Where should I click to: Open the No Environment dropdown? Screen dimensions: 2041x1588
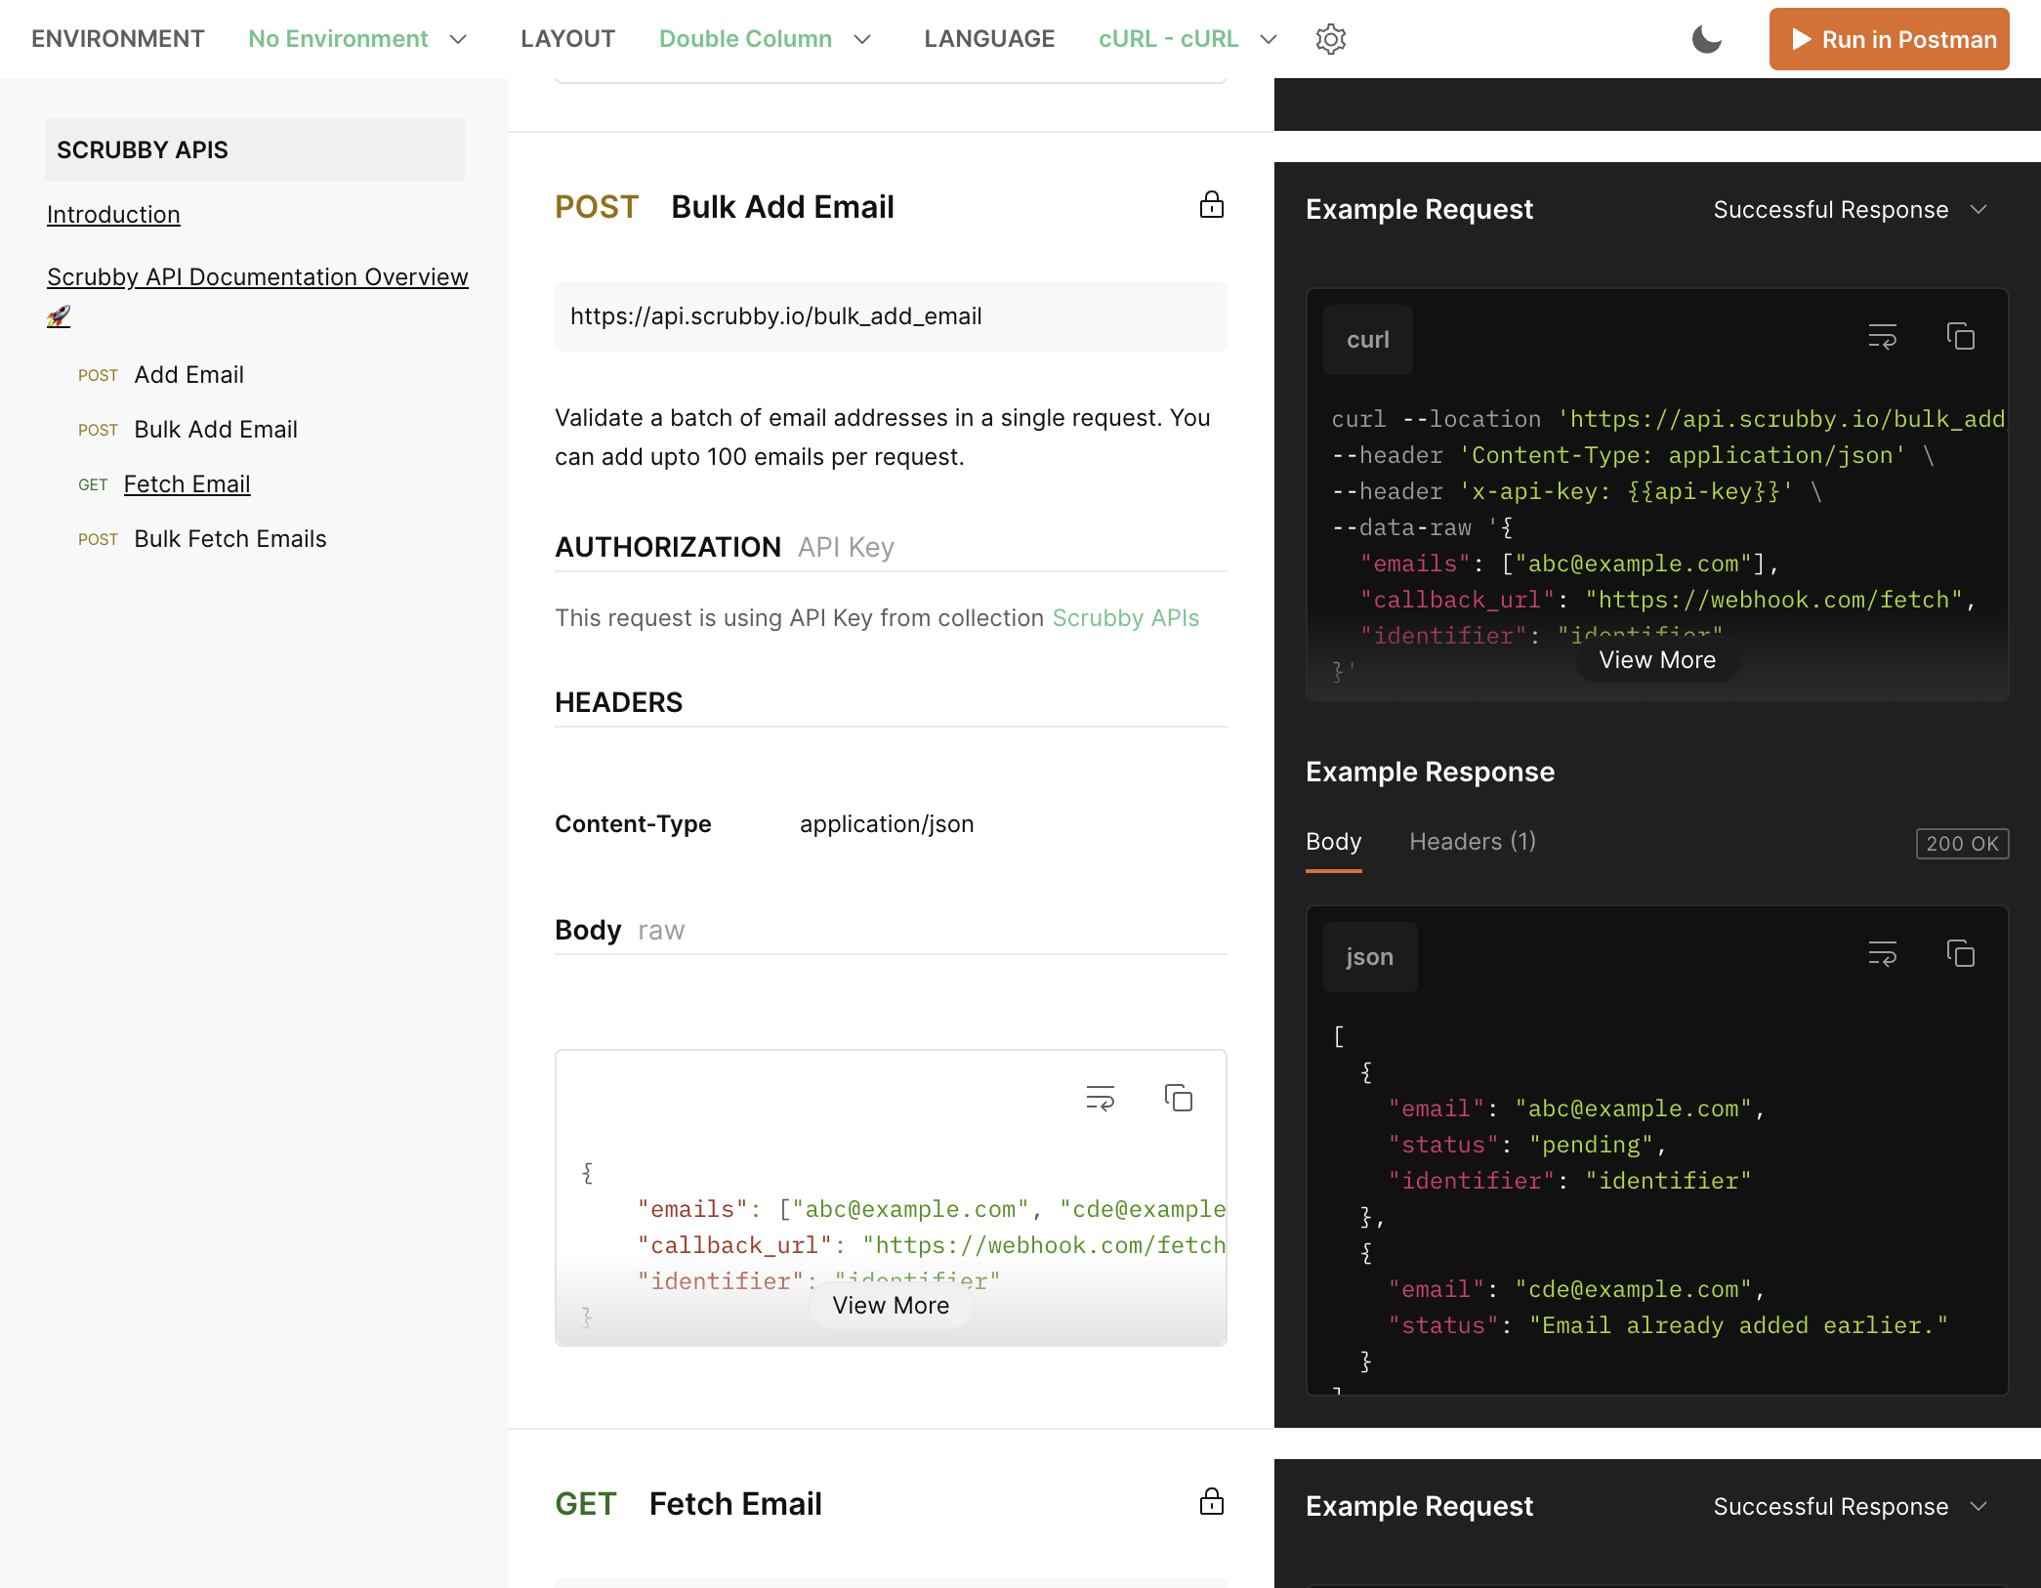[357, 39]
